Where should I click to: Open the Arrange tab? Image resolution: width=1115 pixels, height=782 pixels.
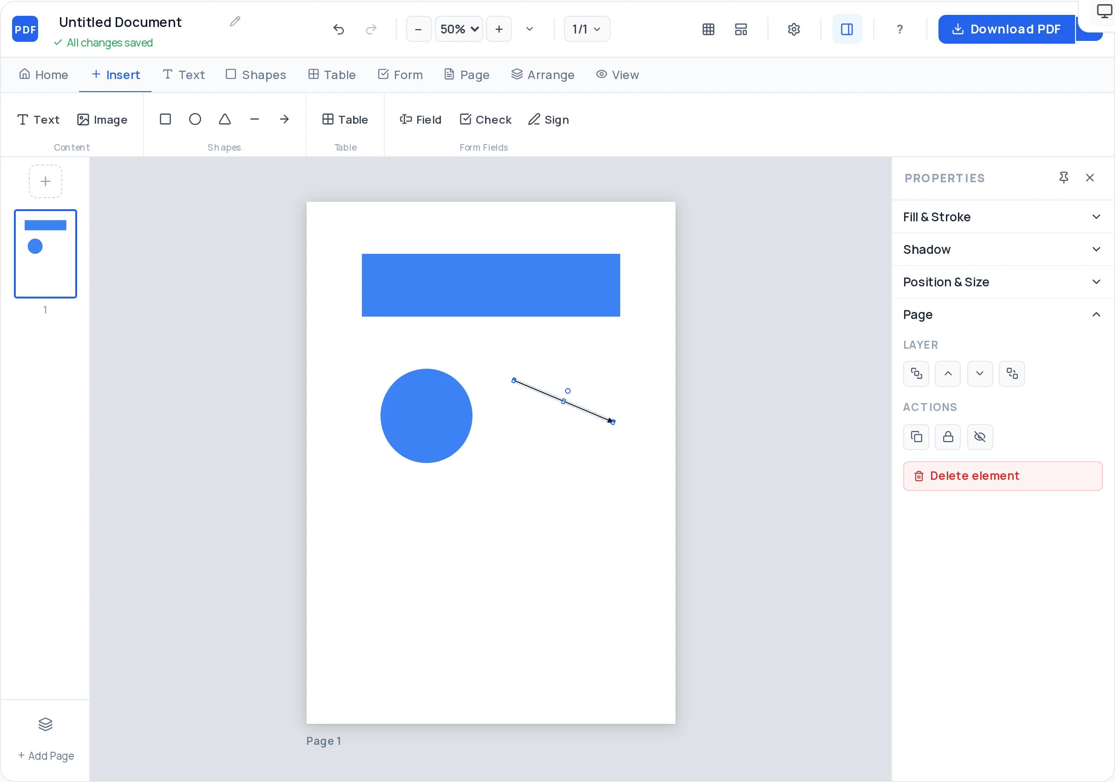coord(543,75)
